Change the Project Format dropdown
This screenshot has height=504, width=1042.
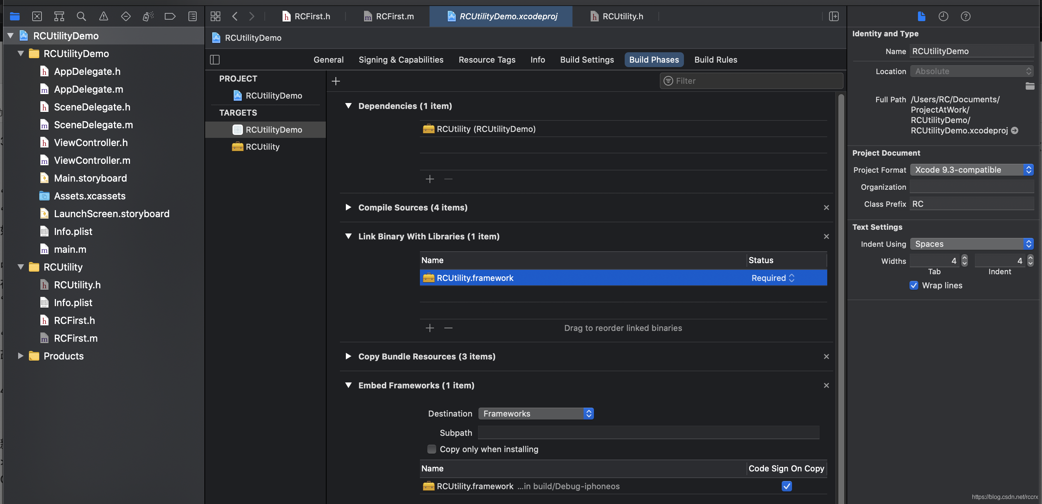tap(972, 170)
